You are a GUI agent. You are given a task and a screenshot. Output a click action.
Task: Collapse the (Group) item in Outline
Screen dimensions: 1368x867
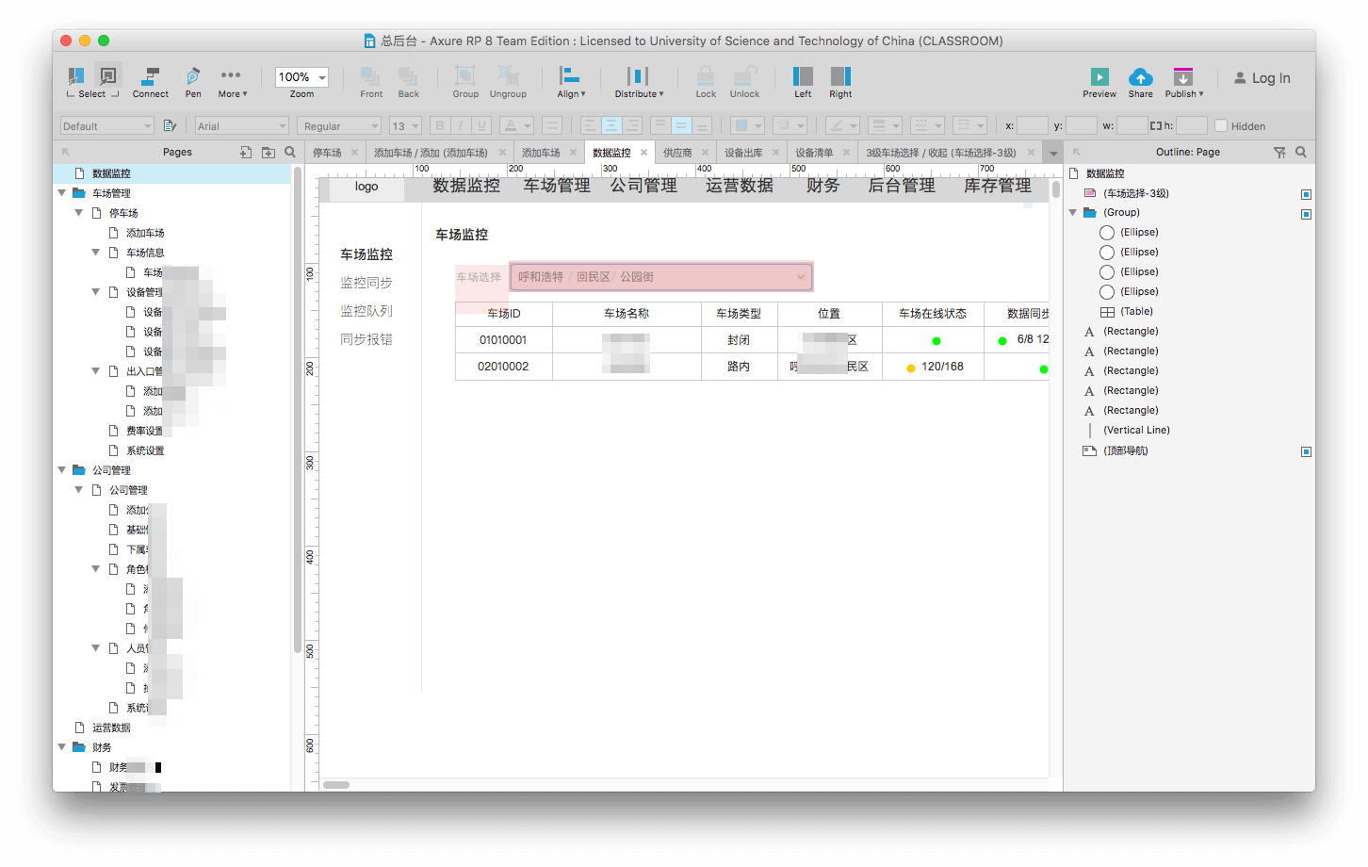point(1072,213)
